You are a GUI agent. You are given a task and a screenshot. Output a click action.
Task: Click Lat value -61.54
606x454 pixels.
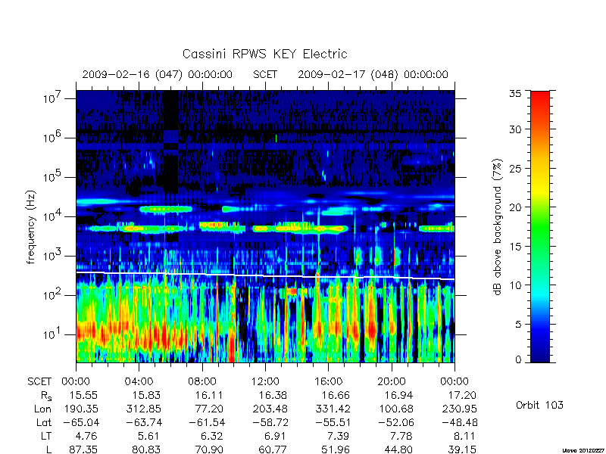click(x=207, y=422)
